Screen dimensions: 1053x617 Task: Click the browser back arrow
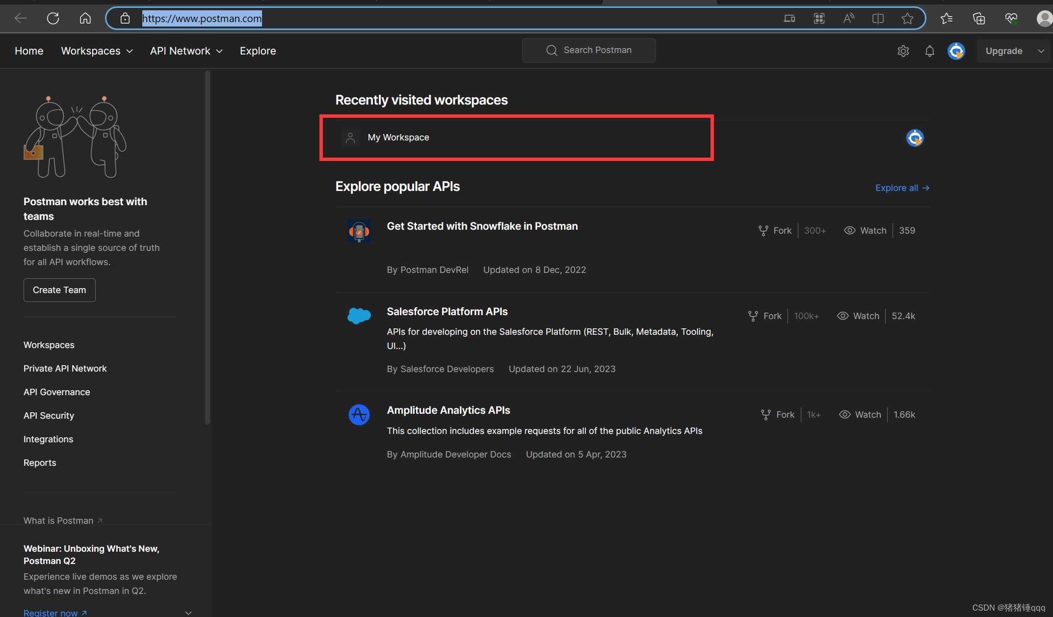pyautogui.click(x=21, y=19)
